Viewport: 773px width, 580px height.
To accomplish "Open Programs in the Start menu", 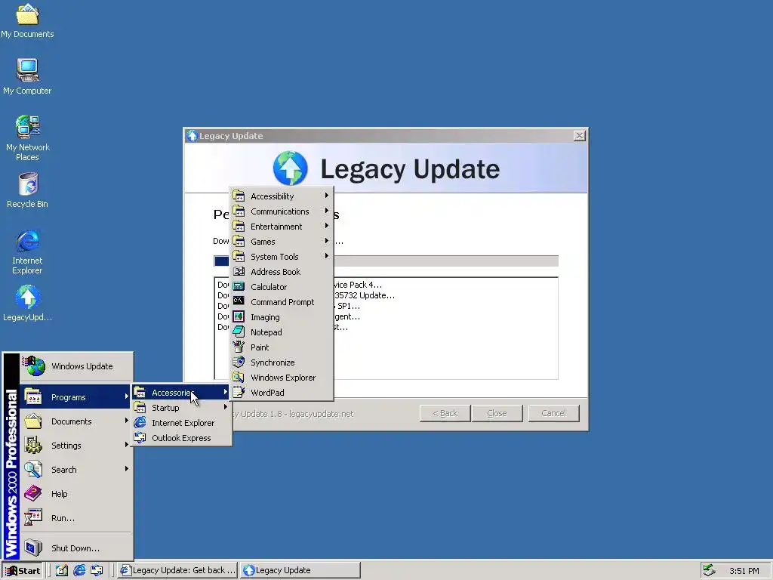I will click(x=76, y=397).
